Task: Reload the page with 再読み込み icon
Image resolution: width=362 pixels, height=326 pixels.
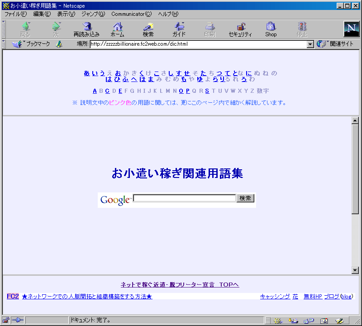Action: (x=86, y=29)
